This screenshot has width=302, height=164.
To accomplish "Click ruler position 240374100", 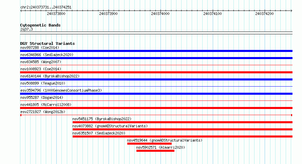I will 212,14.
